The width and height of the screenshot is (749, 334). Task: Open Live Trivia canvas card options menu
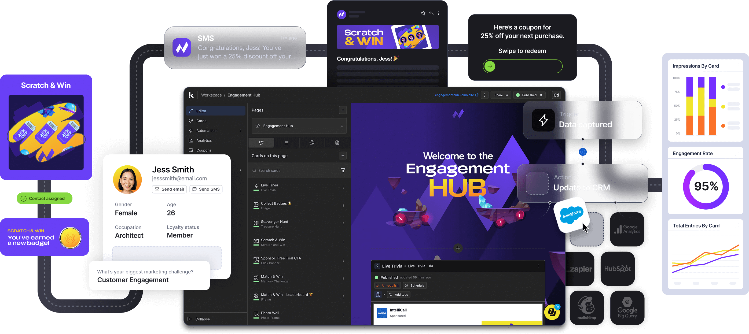[538, 266]
